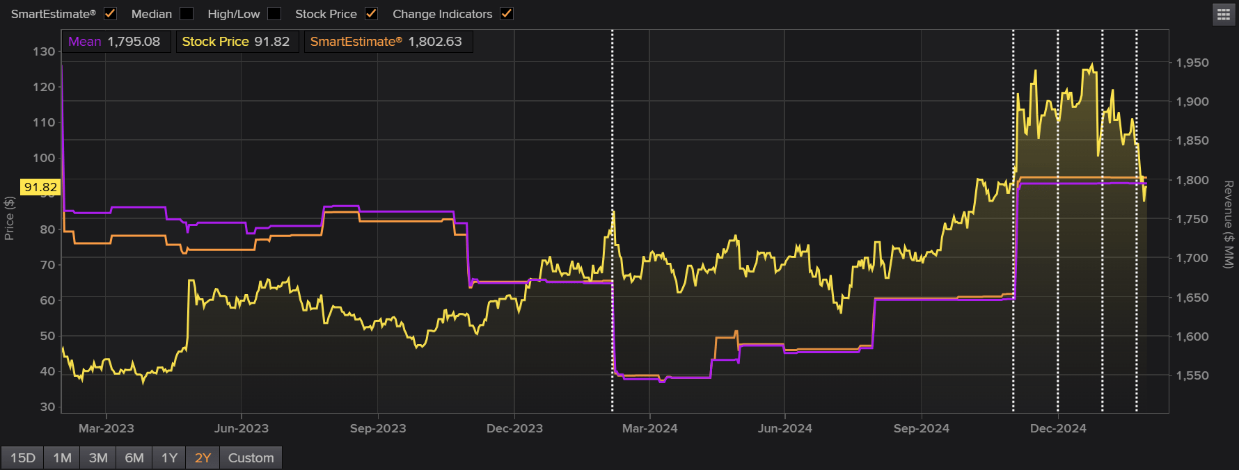Click the 1,550 revenue axis value

1192,375
